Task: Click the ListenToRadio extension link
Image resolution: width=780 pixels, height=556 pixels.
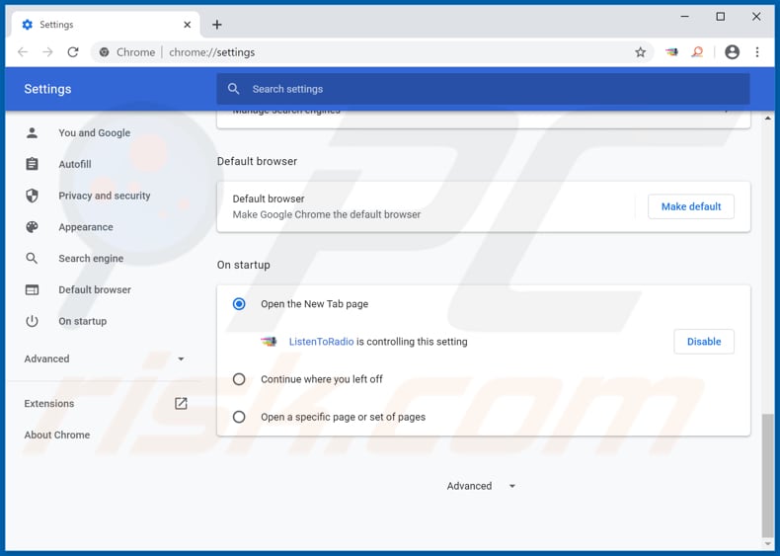Action: (x=321, y=342)
